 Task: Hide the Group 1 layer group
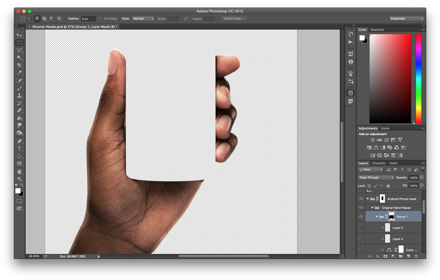click(x=361, y=217)
